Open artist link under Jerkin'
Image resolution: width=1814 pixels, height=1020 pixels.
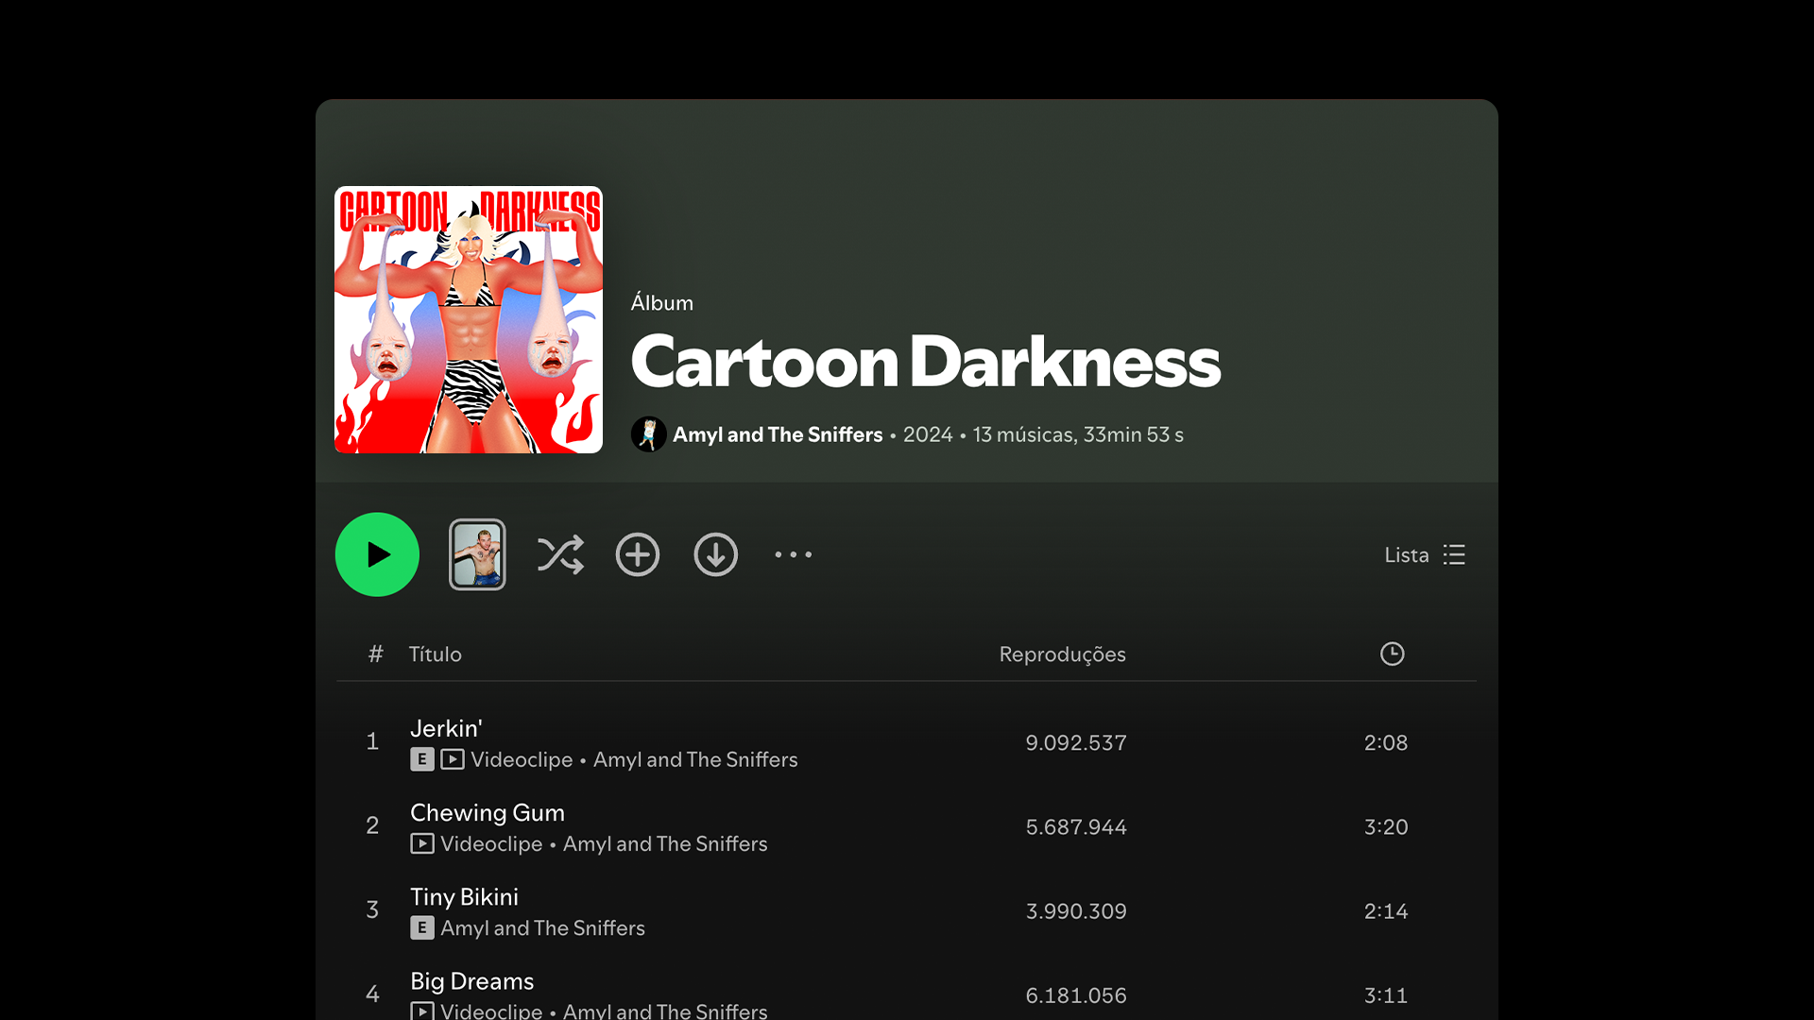[x=695, y=759]
